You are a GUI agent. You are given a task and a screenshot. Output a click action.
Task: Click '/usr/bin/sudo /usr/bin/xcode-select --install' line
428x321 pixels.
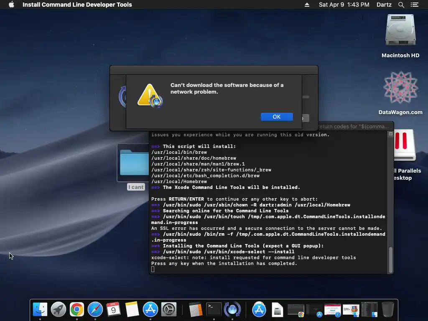pos(229,252)
